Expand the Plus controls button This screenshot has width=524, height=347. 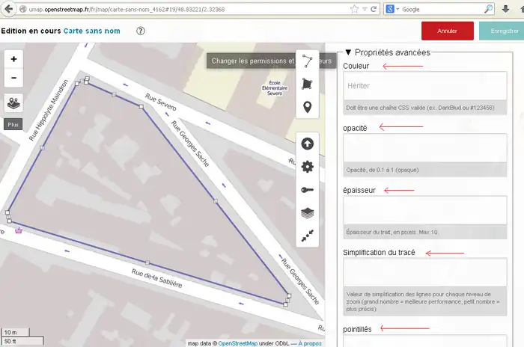[13, 125]
